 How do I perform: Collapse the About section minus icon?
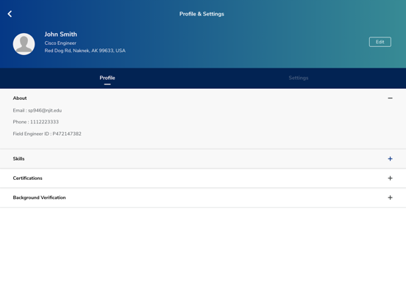tap(391, 98)
